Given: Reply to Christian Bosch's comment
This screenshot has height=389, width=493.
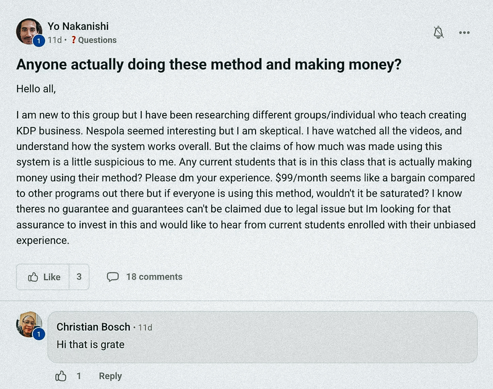Looking at the screenshot, I should pos(110,376).
